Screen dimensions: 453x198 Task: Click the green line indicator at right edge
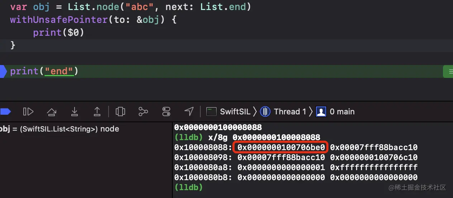tap(448, 71)
